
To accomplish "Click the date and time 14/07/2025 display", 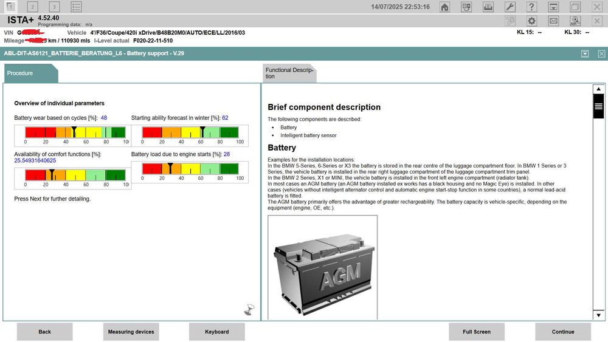I will (x=400, y=7).
